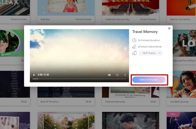
Task: Click the pencil edit icon
Action: tap(134, 46)
